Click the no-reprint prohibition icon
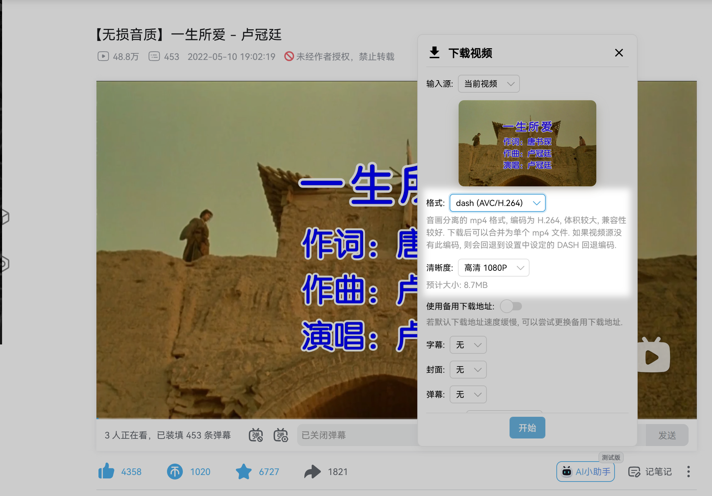The width and height of the screenshot is (712, 496). (x=289, y=56)
